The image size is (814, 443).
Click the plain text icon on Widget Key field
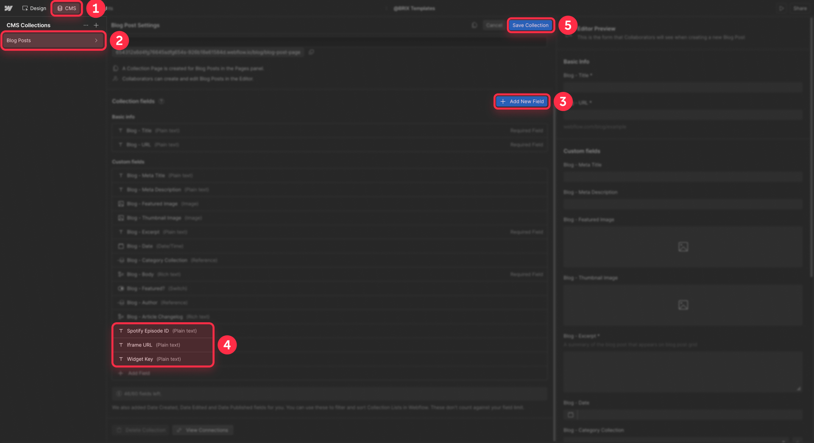pyautogui.click(x=121, y=359)
